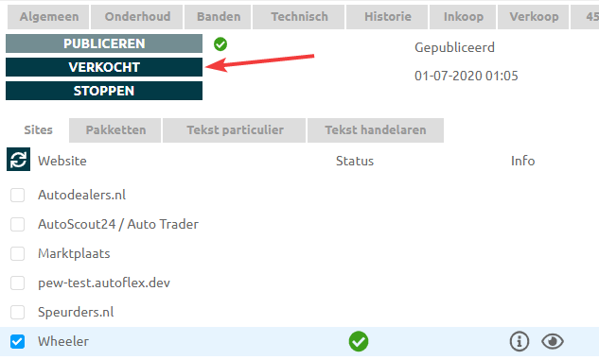
Task: Click the PUBLICEREN button
Action: [104, 43]
